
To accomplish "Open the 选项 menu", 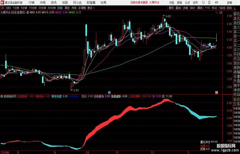I will (195, 3).
